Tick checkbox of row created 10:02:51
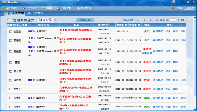197x111 pixels. point(11,80)
